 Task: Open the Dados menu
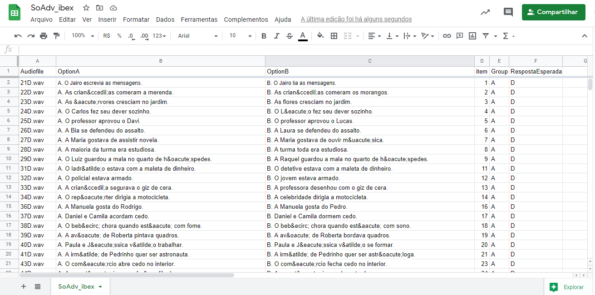point(165,20)
